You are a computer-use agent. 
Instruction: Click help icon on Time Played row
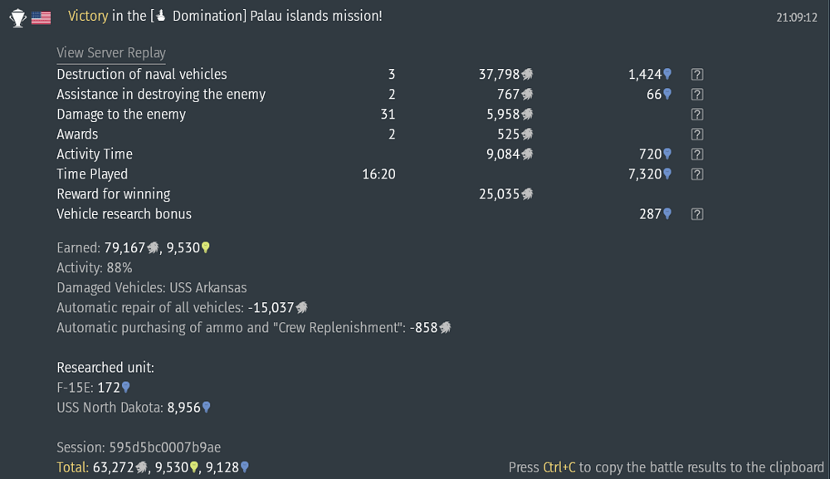pos(697,174)
